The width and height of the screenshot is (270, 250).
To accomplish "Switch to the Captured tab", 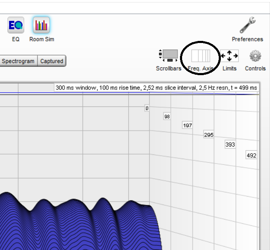I will [52, 61].
